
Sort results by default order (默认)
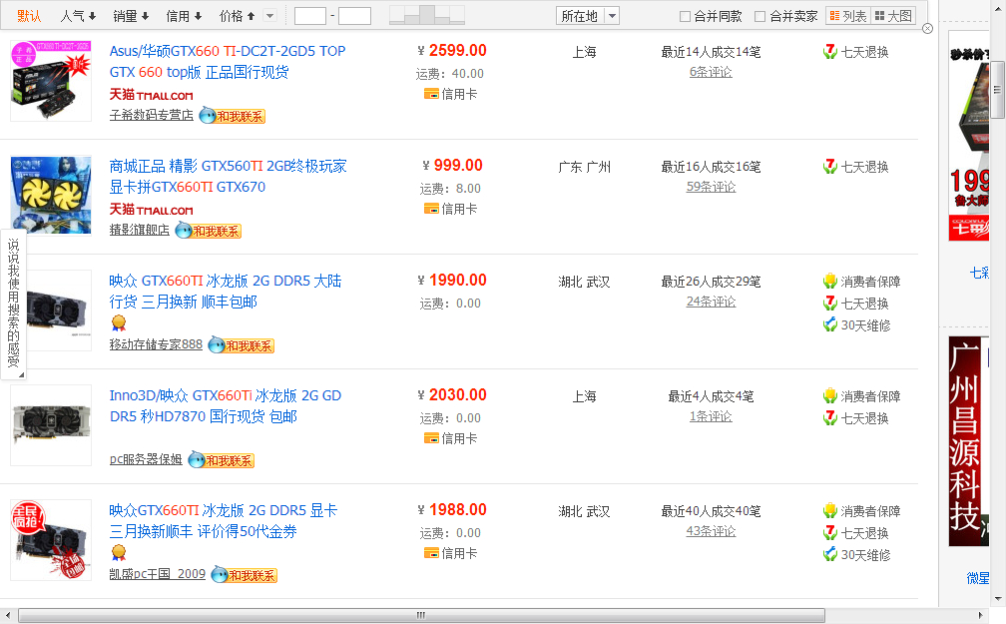[x=29, y=16]
